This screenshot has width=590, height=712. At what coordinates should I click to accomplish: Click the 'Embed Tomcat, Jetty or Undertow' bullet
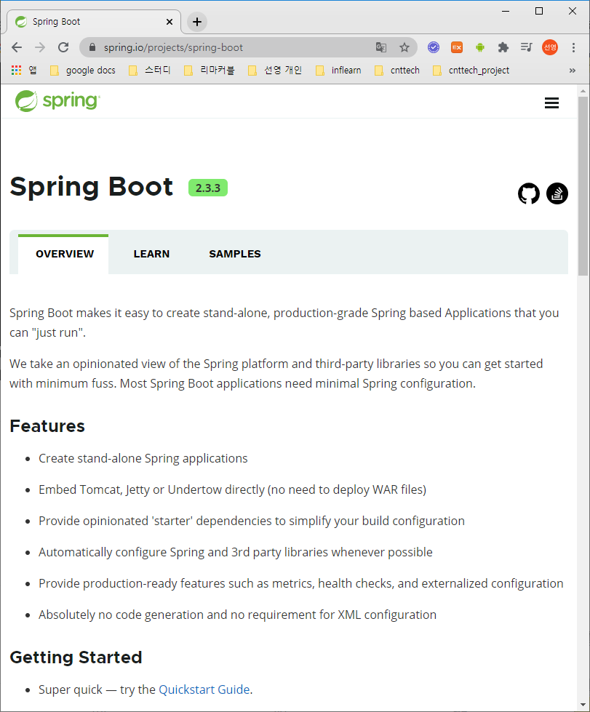233,490
